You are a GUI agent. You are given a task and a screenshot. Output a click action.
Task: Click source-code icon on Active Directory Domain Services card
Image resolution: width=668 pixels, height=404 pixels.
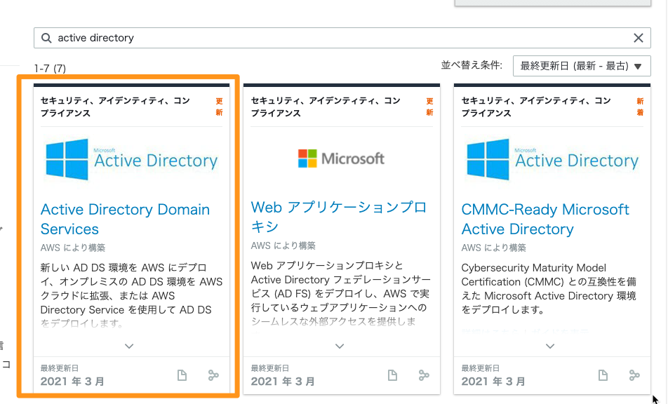pyautogui.click(x=213, y=375)
